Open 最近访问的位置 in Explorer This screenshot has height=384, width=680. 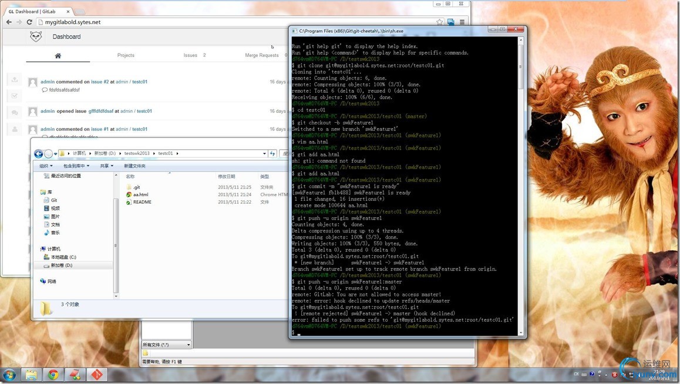tap(62, 176)
